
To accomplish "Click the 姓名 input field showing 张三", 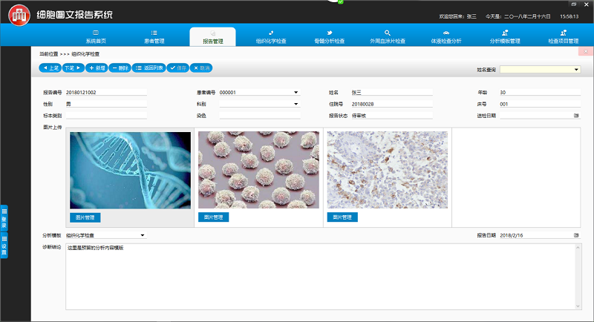I will (392, 92).
